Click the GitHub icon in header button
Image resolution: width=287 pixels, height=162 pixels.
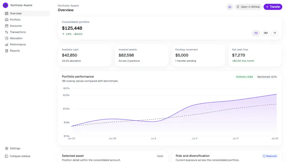pyautogui.click(x=238, y=7)
